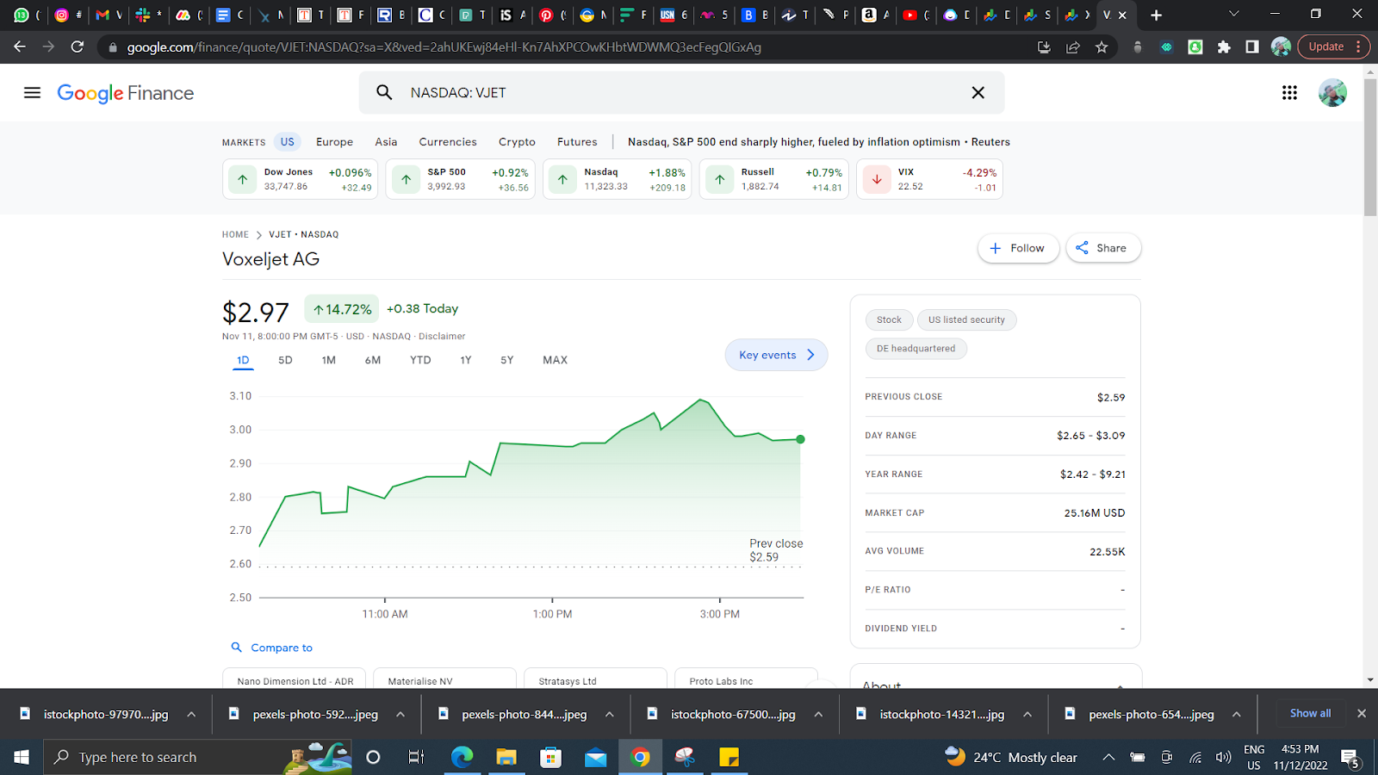
Task: Reload the page
Action: pos(78,46)
